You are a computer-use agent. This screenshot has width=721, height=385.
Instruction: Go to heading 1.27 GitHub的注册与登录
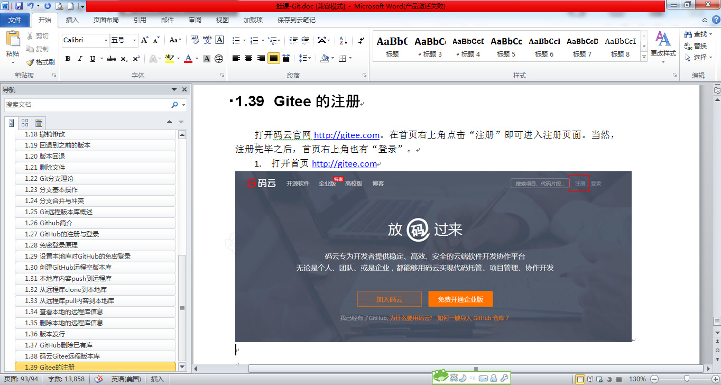96,234
